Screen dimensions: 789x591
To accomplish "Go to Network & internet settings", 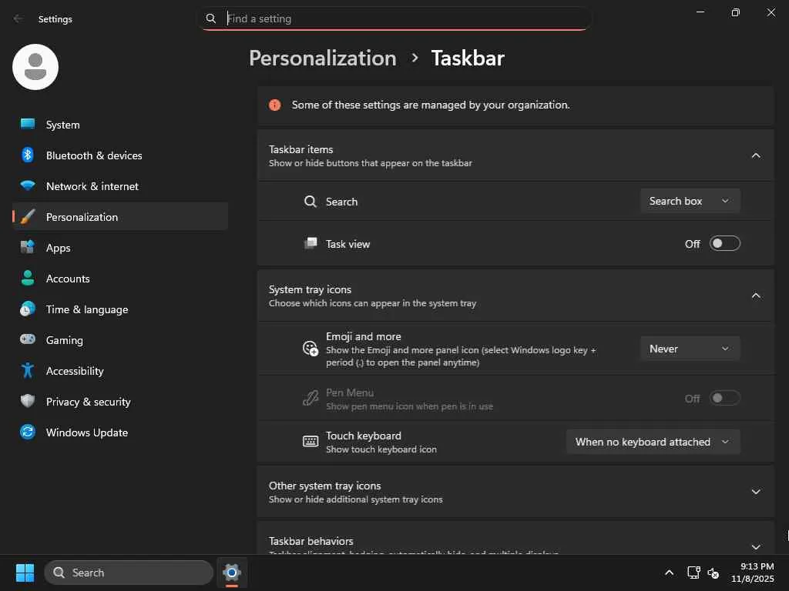I will pos(92,186).
